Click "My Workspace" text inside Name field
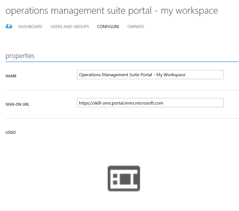 pyautogui.click(x=171, y=75)
